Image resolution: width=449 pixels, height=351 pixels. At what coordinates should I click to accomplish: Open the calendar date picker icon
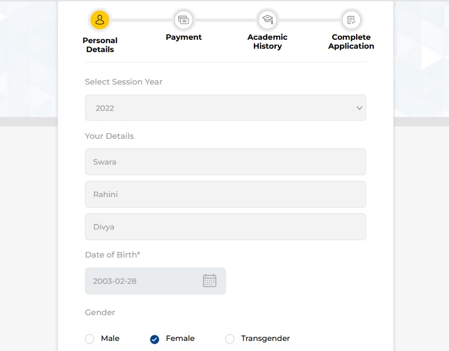coord(210,280)
